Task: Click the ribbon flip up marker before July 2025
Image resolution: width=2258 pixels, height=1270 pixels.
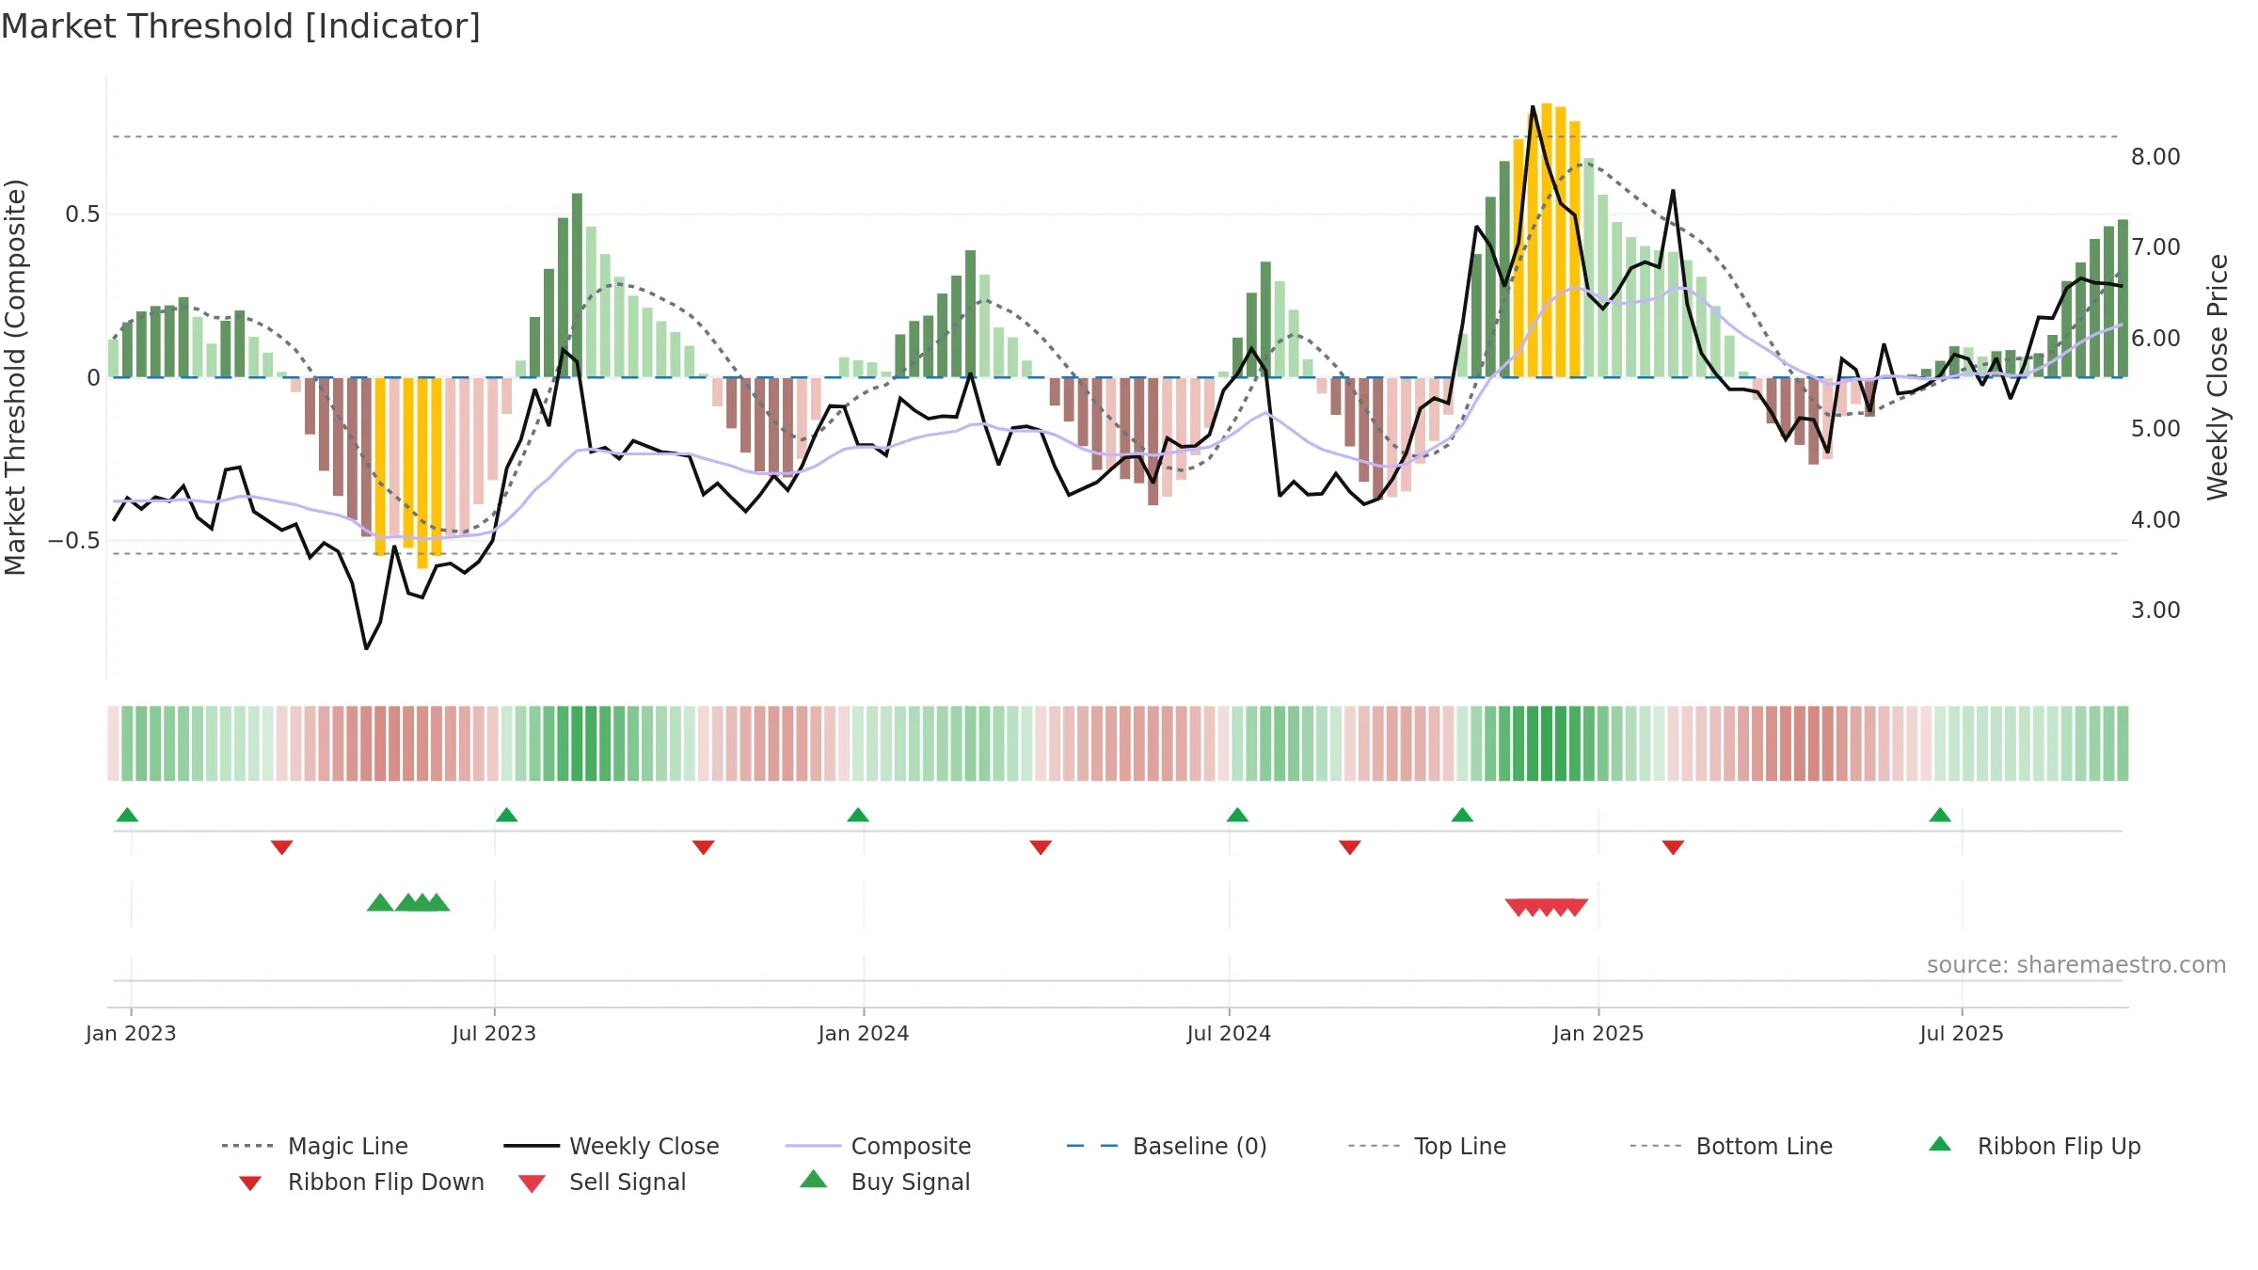Action: pyautogui.click(x=1940, y=815)
